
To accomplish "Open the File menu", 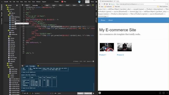I will pos(10,2).
